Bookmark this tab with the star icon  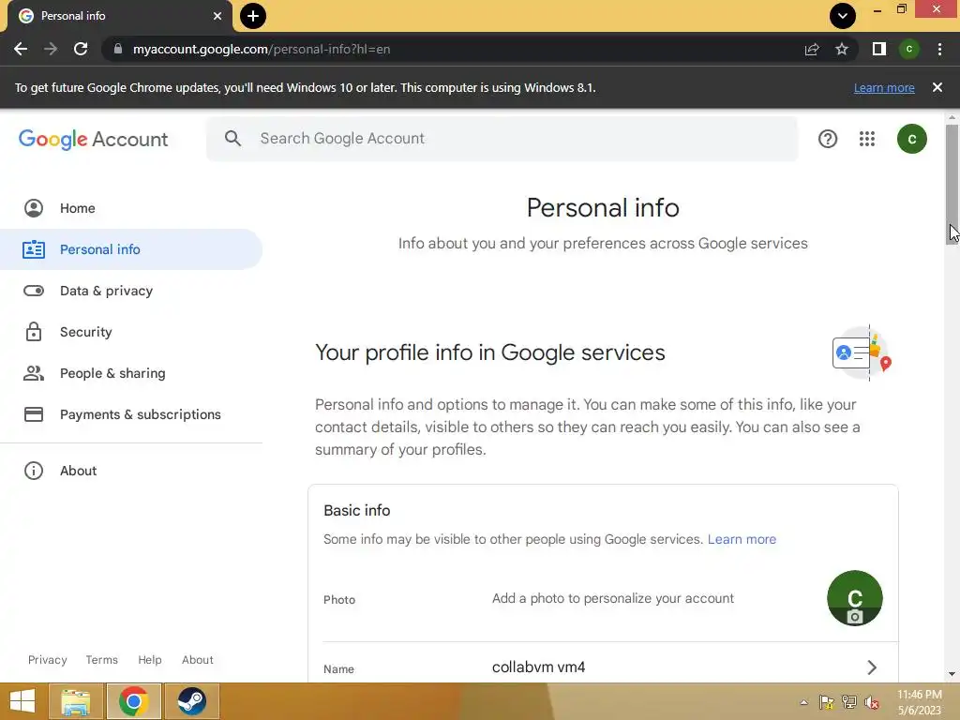[x=842, y=49]
